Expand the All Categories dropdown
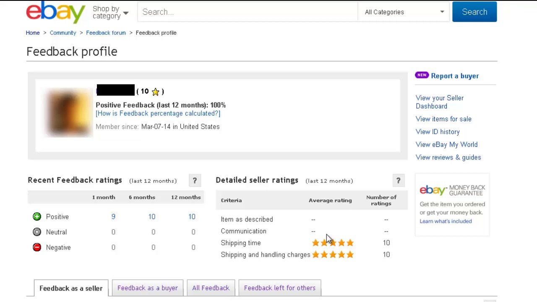The image size is (537, 302). (x=404, y=12)
